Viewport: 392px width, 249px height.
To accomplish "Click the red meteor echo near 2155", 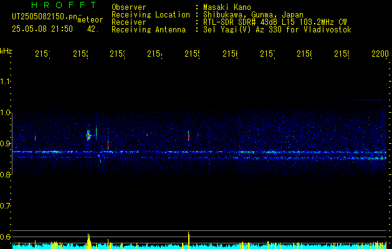I will [x=189, y=136].
